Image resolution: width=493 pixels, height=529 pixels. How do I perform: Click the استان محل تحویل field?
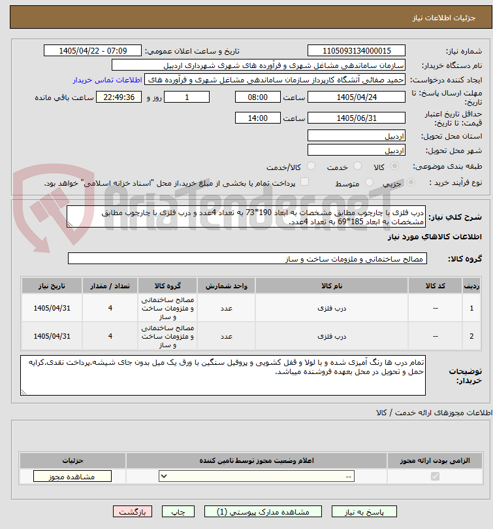pyautogui.click(x=356, y=136)
